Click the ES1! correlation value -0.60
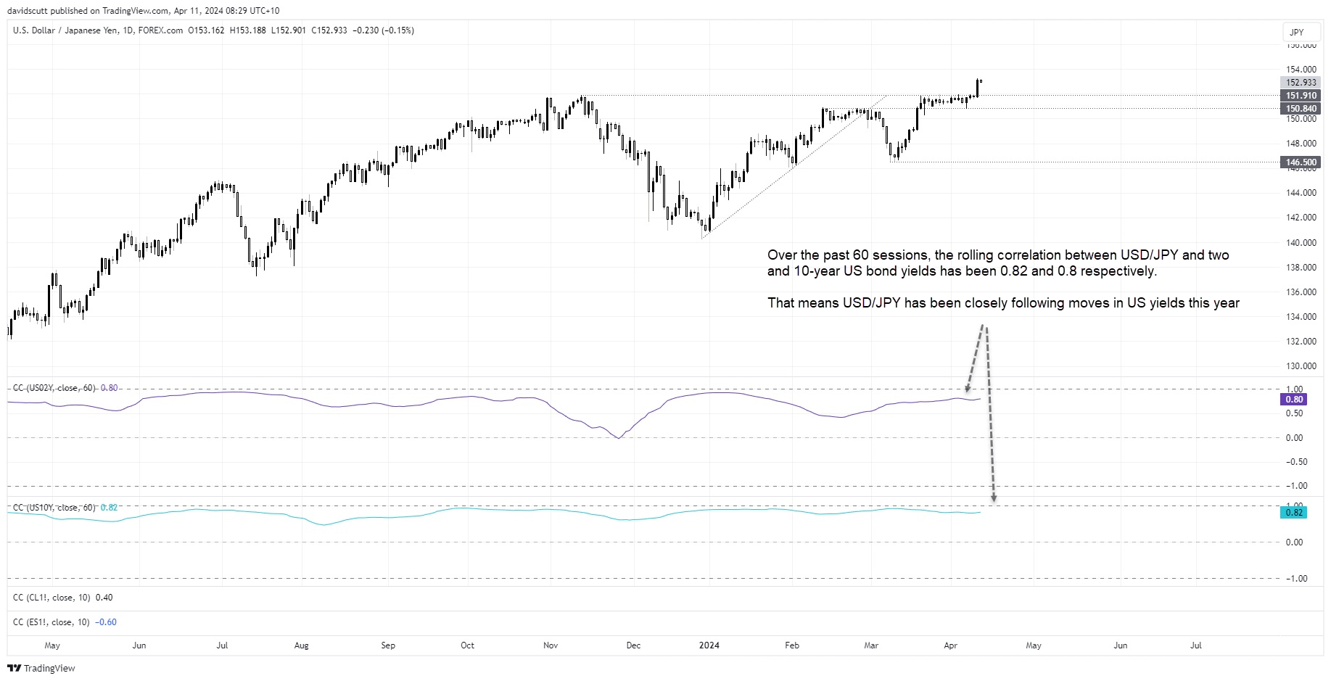Screen dimensions: 1331x681 [x=106, y=622]
